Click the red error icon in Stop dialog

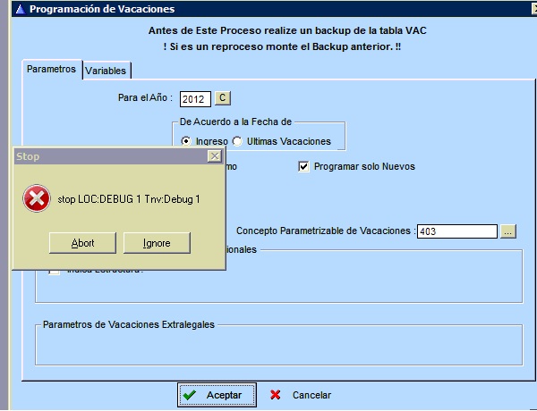pyautogui.click(x=37, y=198)
